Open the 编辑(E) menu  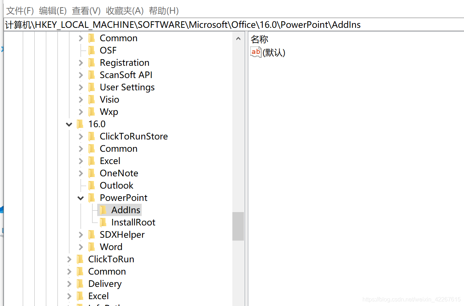(x=53, y=11)
